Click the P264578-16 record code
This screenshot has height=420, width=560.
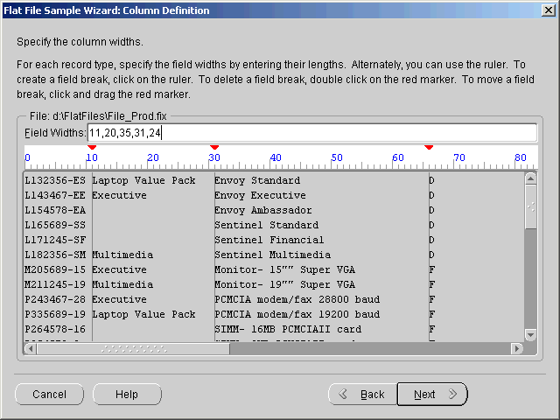click(x=55, y=329)
